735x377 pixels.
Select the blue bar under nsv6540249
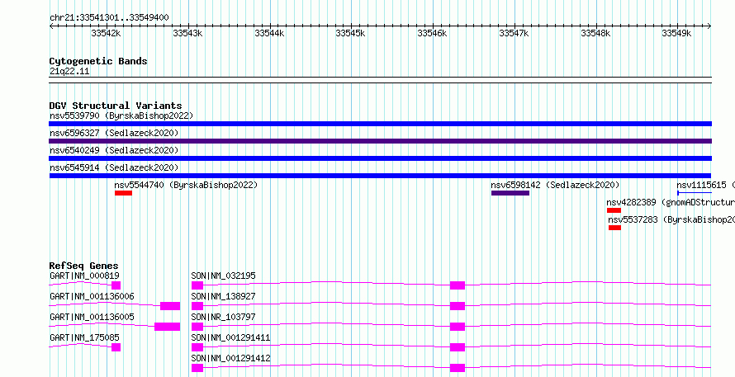[380, 158]
